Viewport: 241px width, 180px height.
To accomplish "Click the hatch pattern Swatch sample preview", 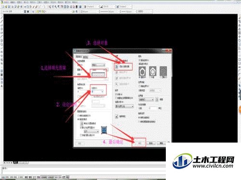I will coord(98,74).
